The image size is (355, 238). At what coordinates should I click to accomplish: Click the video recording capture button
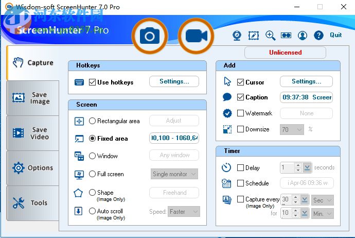click(x=196, y=36)
